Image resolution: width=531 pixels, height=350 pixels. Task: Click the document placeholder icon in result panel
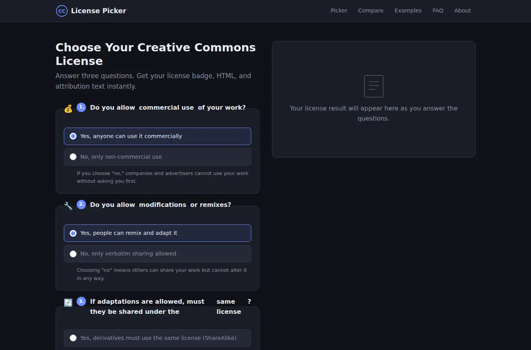373,86
